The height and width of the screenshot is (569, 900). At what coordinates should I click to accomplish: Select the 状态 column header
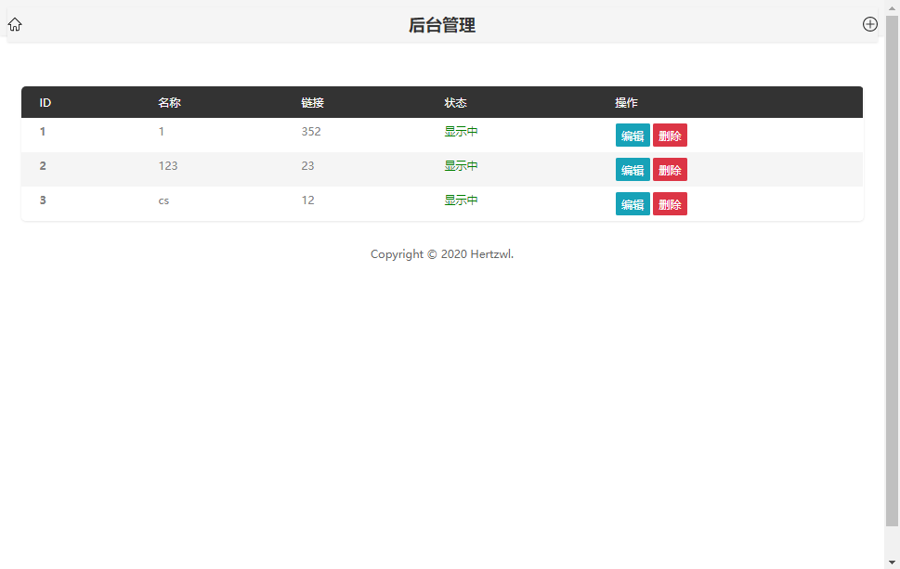pos(456,102)
